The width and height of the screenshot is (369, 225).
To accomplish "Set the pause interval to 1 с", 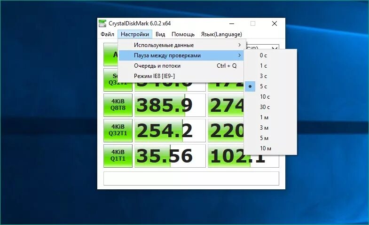I will (x=270, y=66).
